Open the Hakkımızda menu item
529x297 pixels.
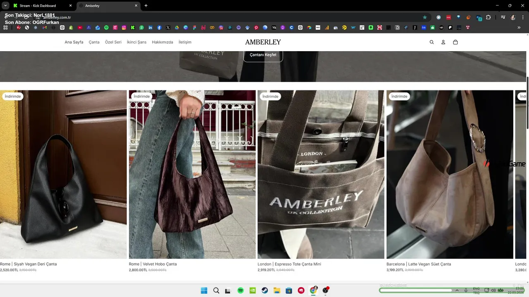(x=162, y=42)
